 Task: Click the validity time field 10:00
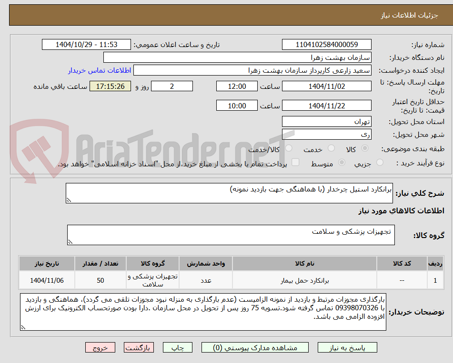237,105
